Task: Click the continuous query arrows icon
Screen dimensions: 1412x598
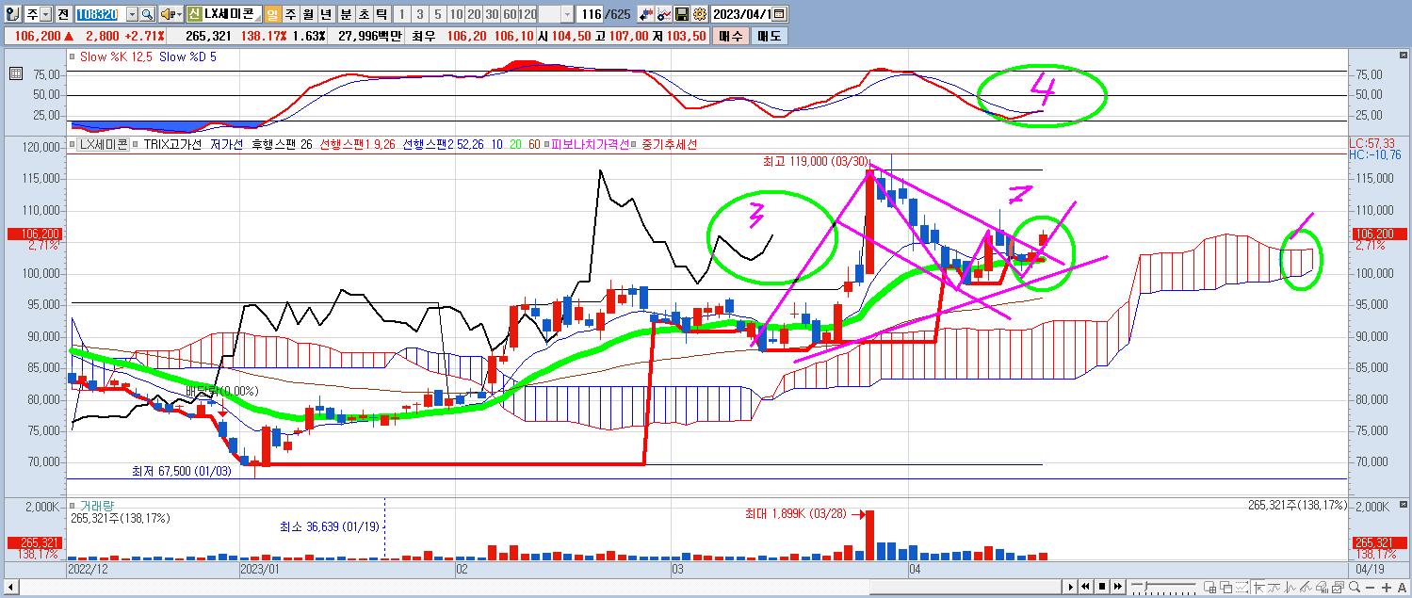Action: pyautogui.click(x=646, y=14)
